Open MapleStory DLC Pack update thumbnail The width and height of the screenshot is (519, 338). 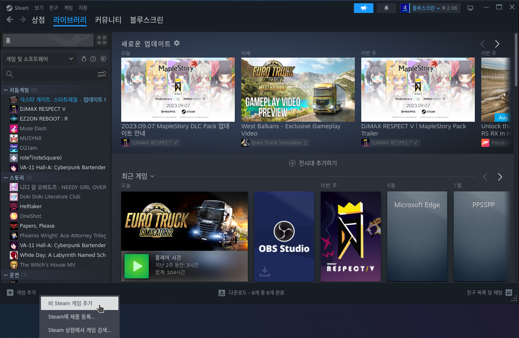pos(178,90)
